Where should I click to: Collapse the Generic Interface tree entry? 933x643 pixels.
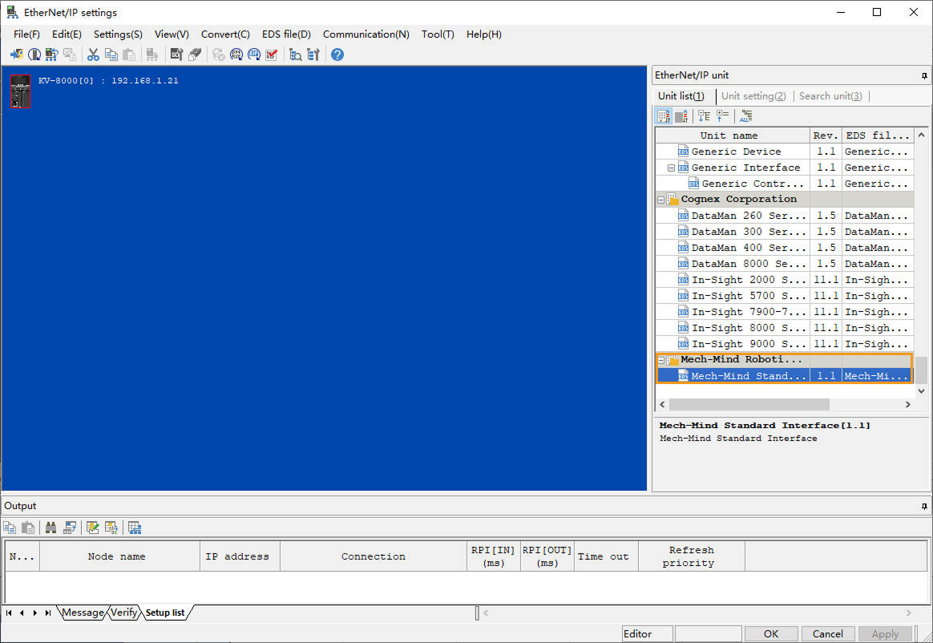[670, 167]
